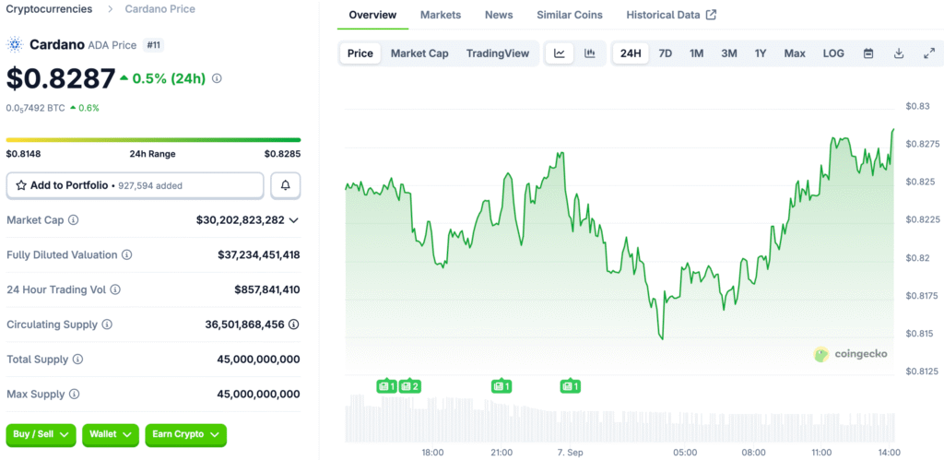Screen dimensions: 944x460
Task: Click the price alert bell icon
Action: click(x=286, y=185)
